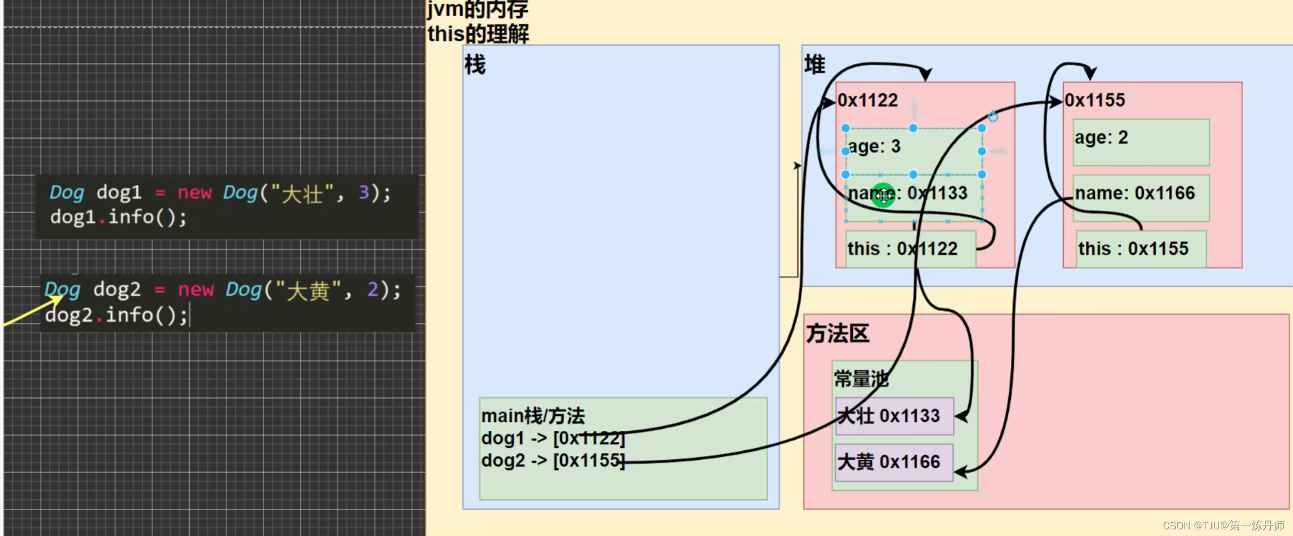
Task: Select the "name: 0x1166" field box
Action: pos(1138,193)
